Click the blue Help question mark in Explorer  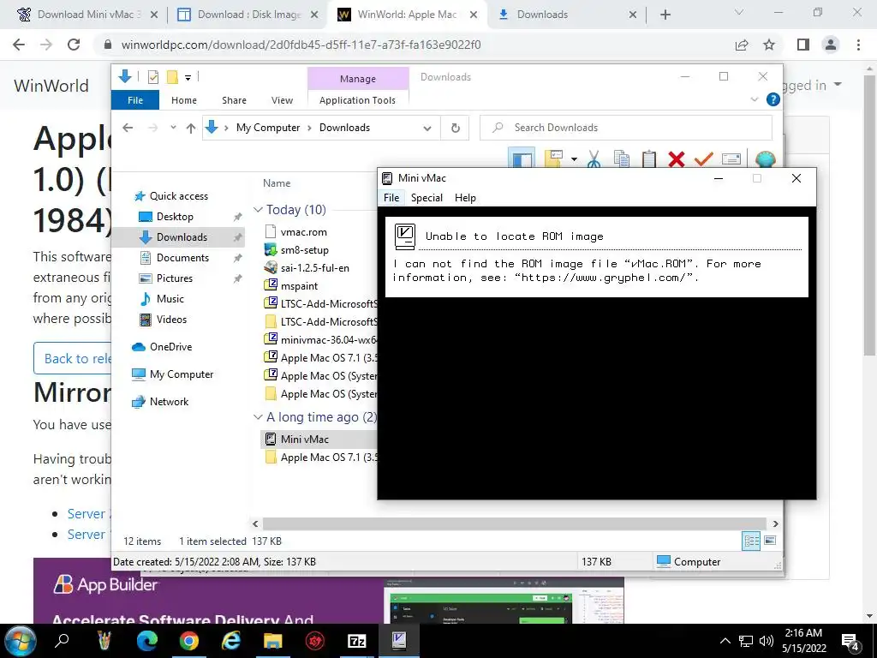[773, 99]
